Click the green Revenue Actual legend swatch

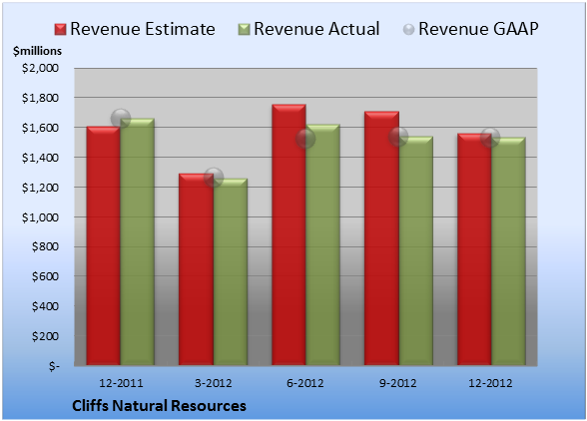244,30
